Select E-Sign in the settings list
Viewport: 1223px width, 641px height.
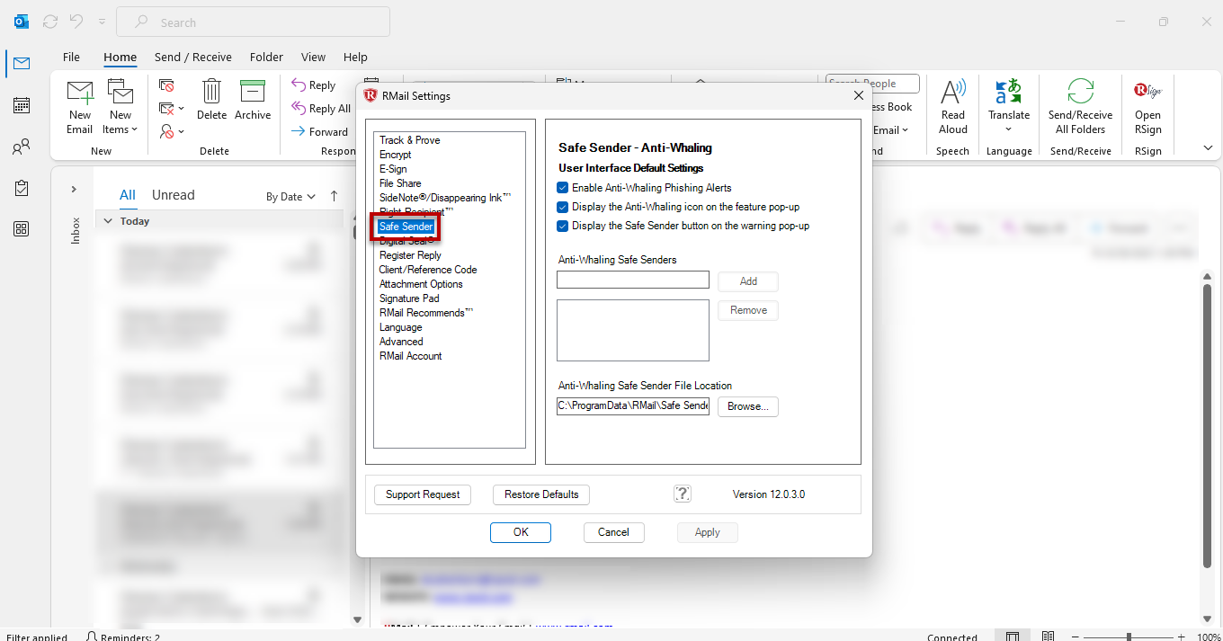point(393,169)
